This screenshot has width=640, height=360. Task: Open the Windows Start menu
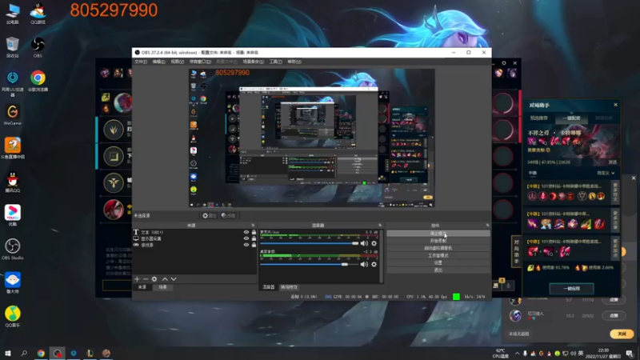(x=8, y=354)
